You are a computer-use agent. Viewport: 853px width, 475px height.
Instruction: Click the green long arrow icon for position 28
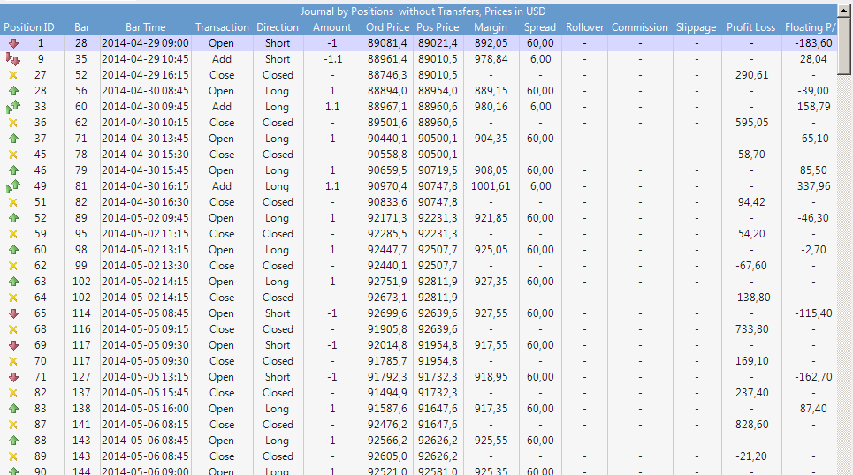tap(13, 91)
